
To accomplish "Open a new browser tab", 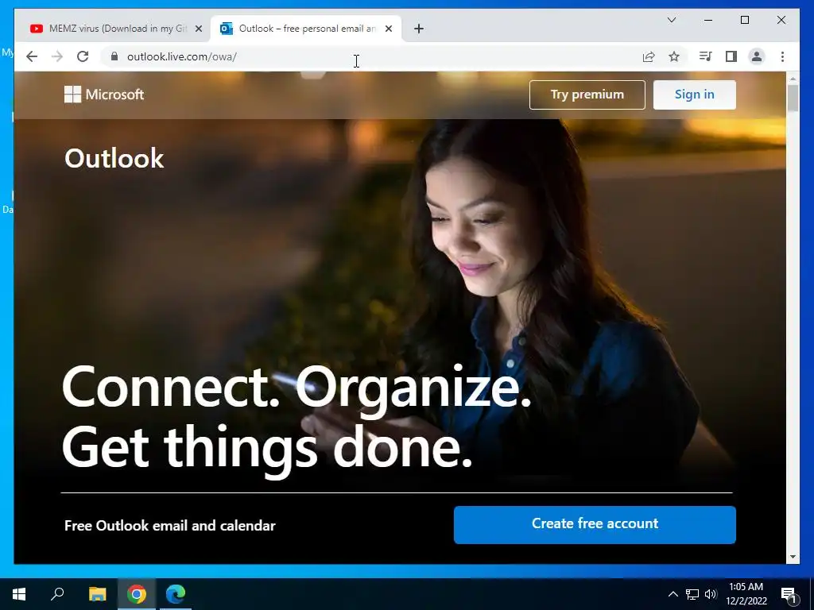I will click(x=419, y=29).
